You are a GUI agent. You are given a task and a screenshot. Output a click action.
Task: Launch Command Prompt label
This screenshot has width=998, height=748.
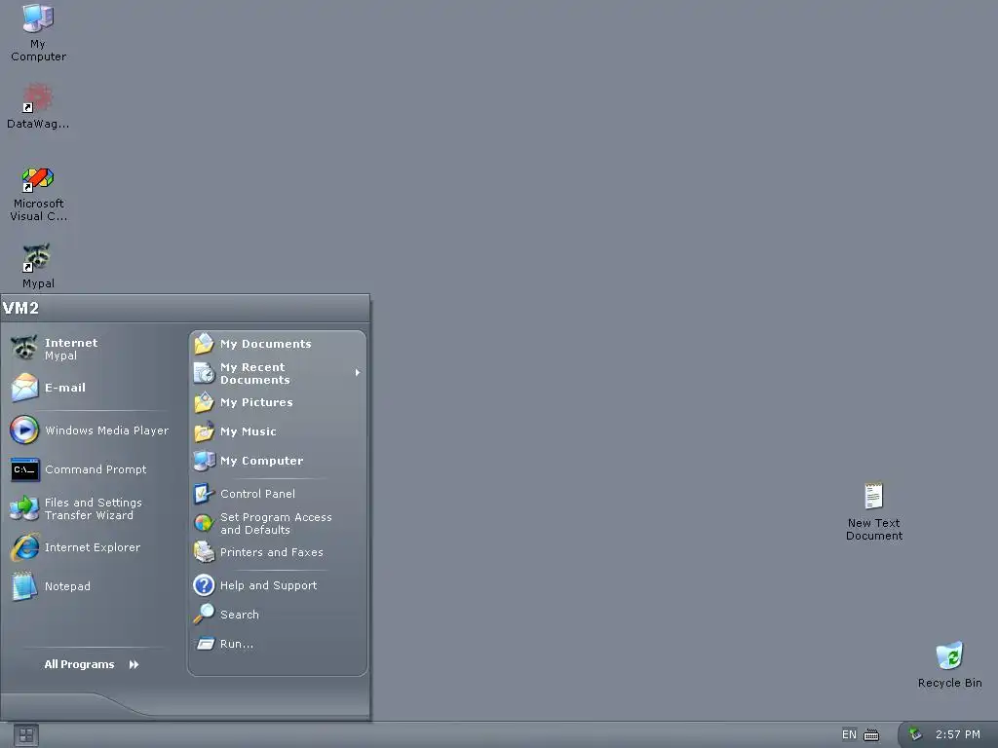pos(96,469)
